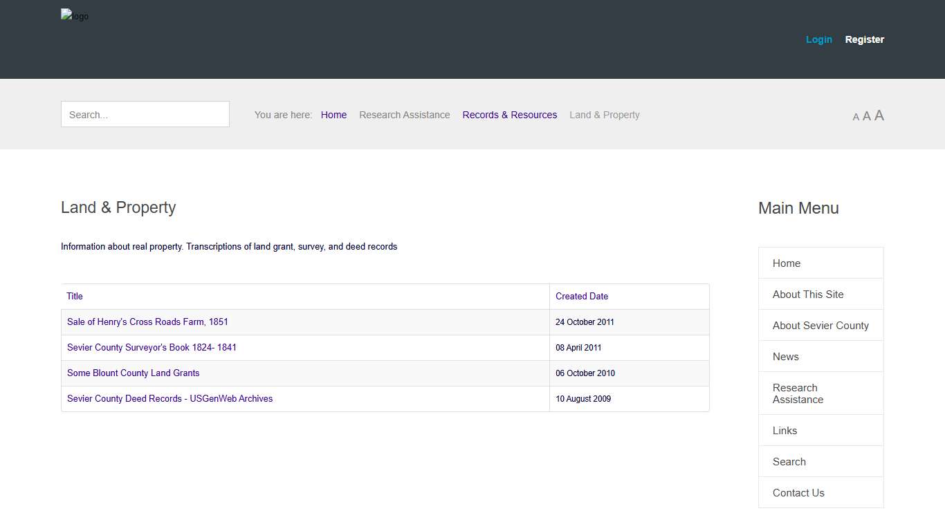Go to Contact Us menu item

[798, 493]
